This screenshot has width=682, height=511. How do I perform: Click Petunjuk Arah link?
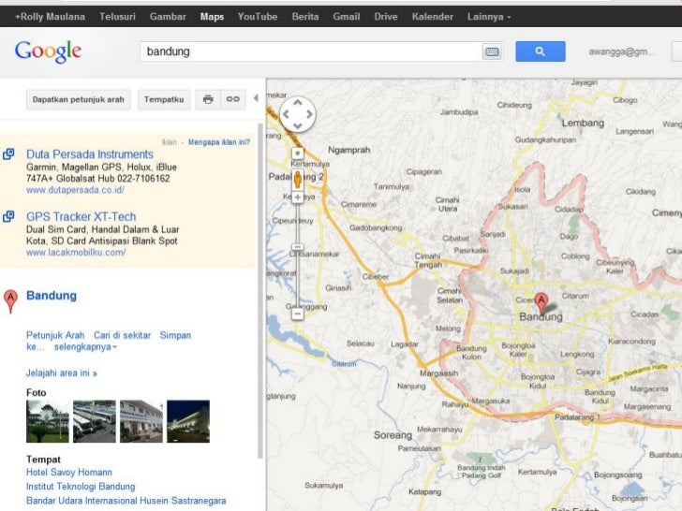55,335
